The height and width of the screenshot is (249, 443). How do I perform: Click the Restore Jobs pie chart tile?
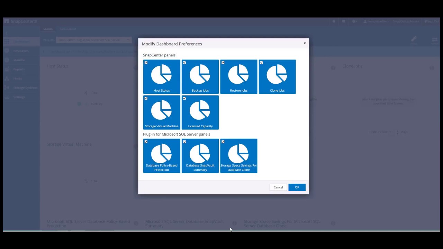[x=239, y=77]
